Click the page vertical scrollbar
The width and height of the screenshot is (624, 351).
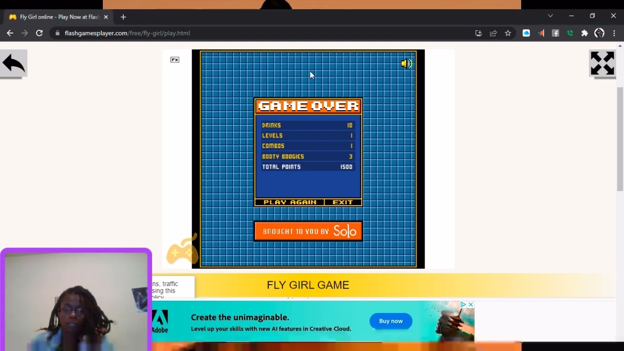pos(620,139)
